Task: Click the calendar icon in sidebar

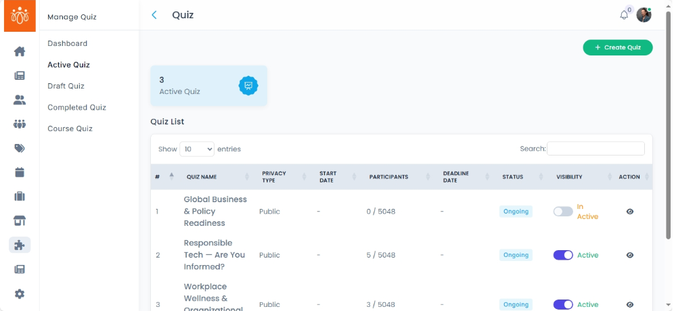Action: (x=20, y=172)
